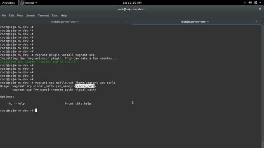Viewport: 264px width, 148px height.
Task: Click the 'vagrant plugin install vagrant-scp' command line
Action: click(47, 55)
